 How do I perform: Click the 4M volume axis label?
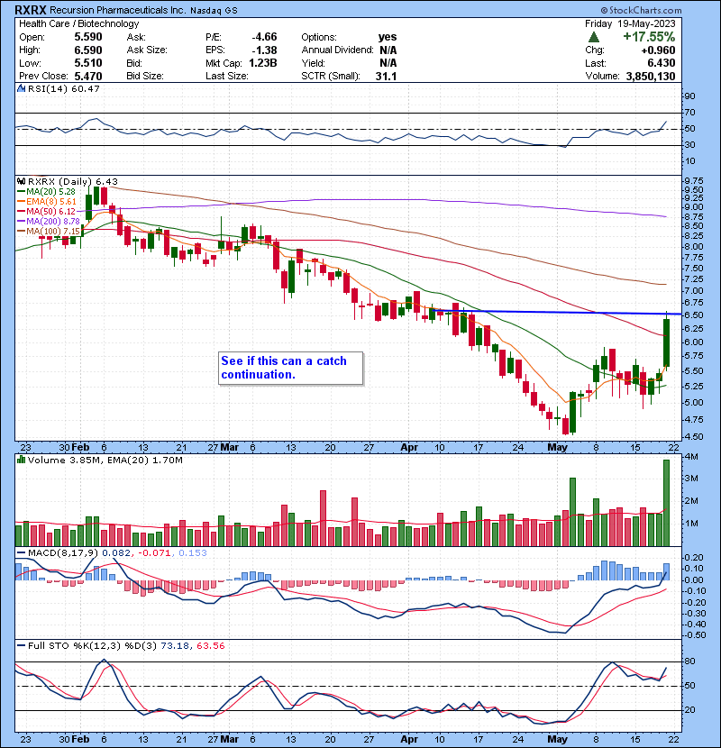click(x=691, y=457)
